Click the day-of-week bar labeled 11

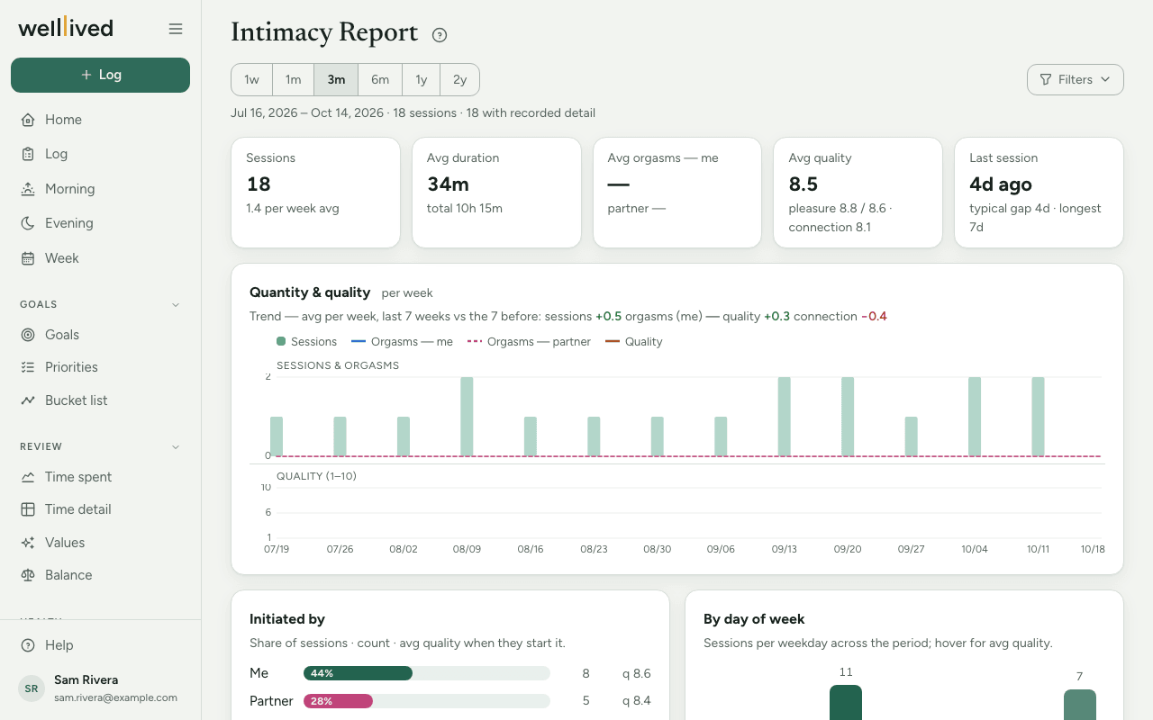[x=846, y=703]
